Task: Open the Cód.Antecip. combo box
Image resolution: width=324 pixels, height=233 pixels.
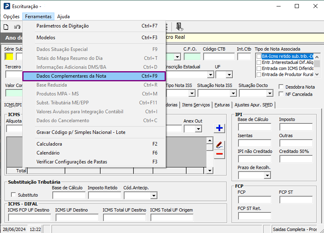Action: click(x=154, y=195)
